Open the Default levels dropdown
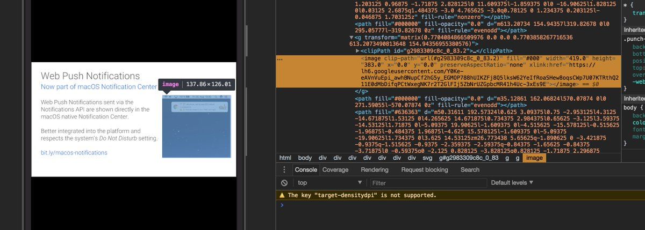 pos(512,183)
